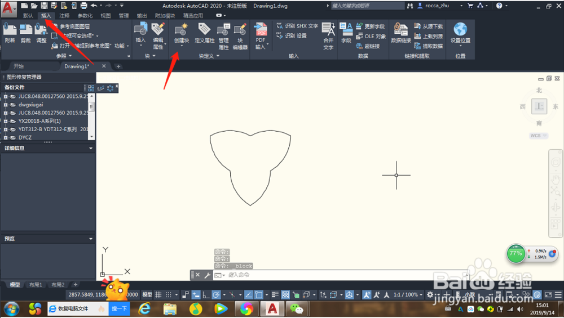Add a new drawing tab with plus
Image resolution: width=564 pixels, height=318 pixels.
tap(118, 66)
